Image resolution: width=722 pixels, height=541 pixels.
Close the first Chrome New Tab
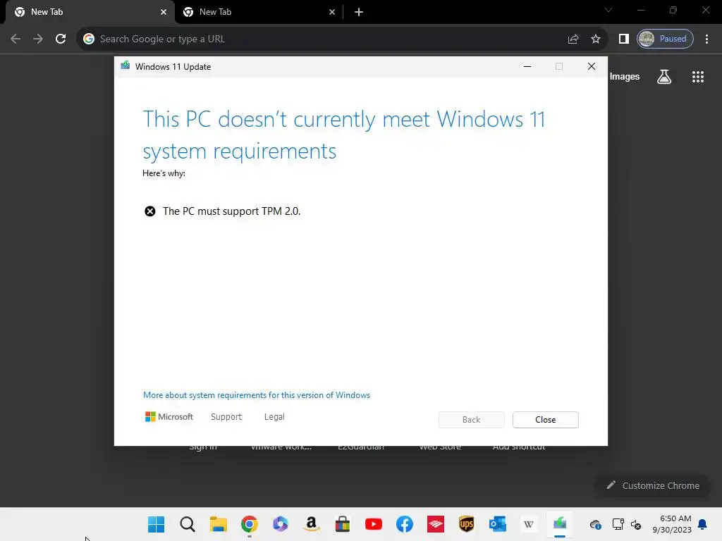(x=164, y=13)
